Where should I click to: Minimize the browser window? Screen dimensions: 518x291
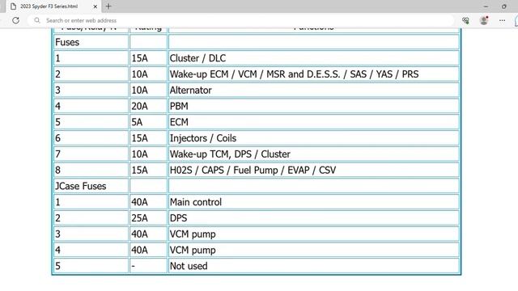click(486, 6)
